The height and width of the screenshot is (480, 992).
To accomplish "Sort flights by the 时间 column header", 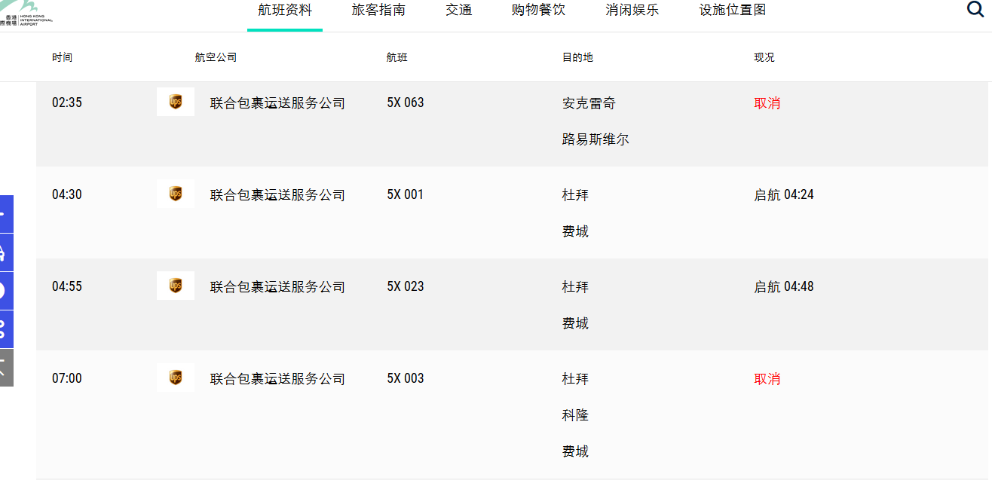I will (62, 57).
